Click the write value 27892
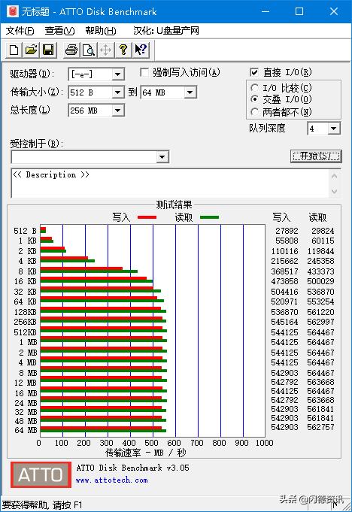The width and height of the screenshot is (352, 512). (287, 231)
